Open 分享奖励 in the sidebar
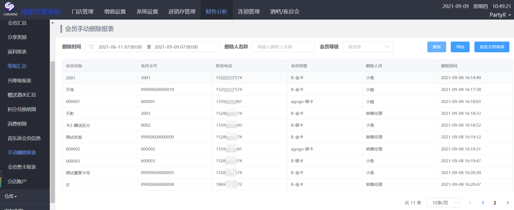514x210 pixels. (17, 37)
